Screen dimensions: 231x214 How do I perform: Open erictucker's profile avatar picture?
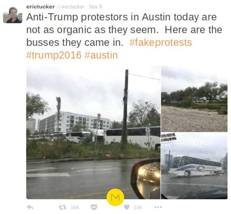(13, 15)
